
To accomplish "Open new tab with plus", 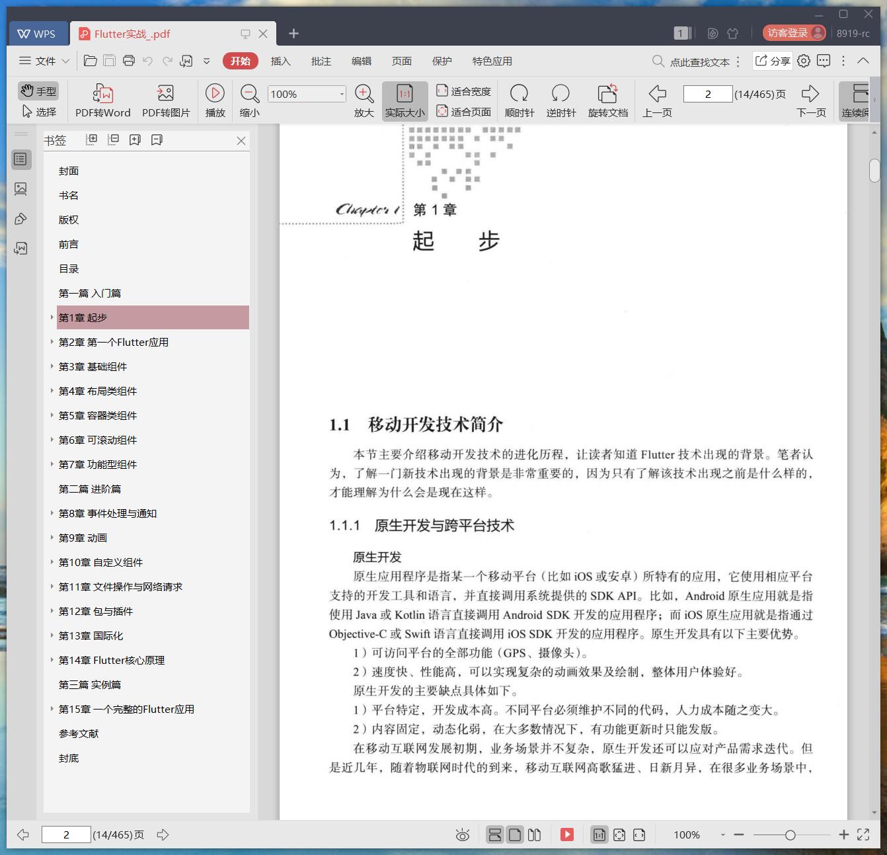I will (294, 33).
